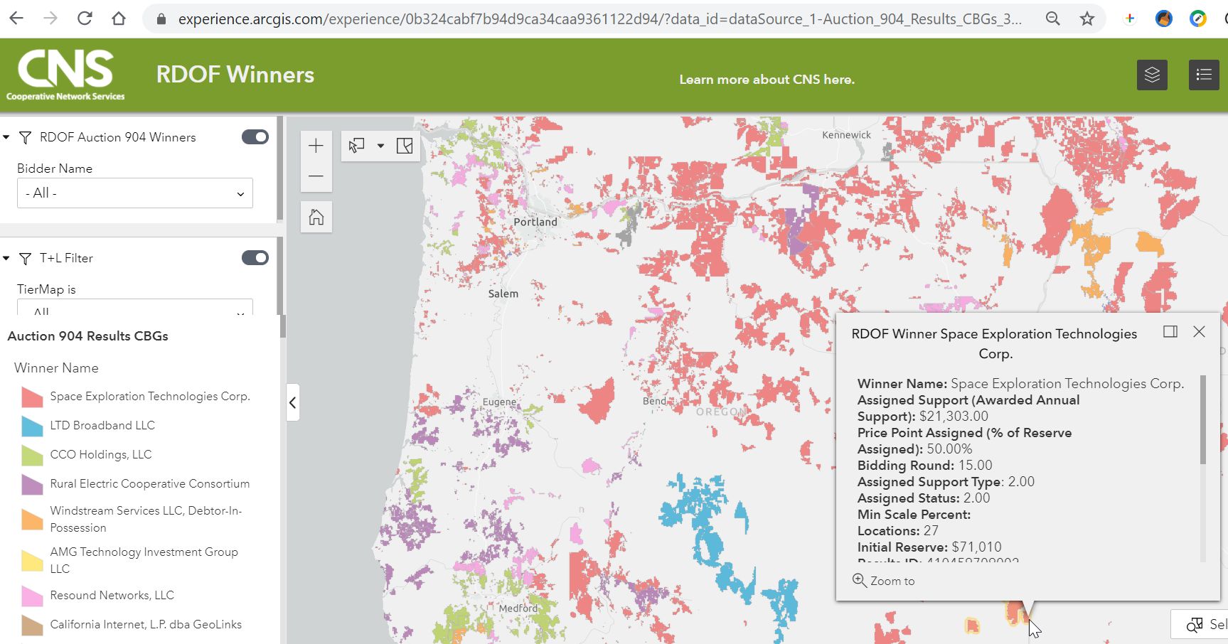
Task: Click the Windstream Services legend swatch
Action: pos(32,520)
